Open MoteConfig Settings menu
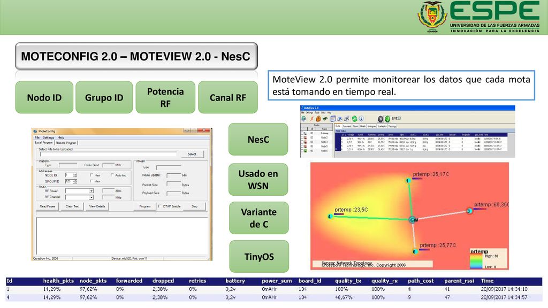 click(x=49, y=137)
